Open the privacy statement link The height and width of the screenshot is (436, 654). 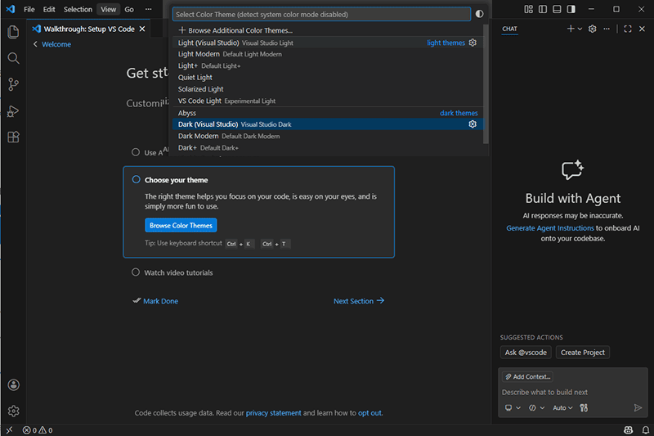coord(274,412)
